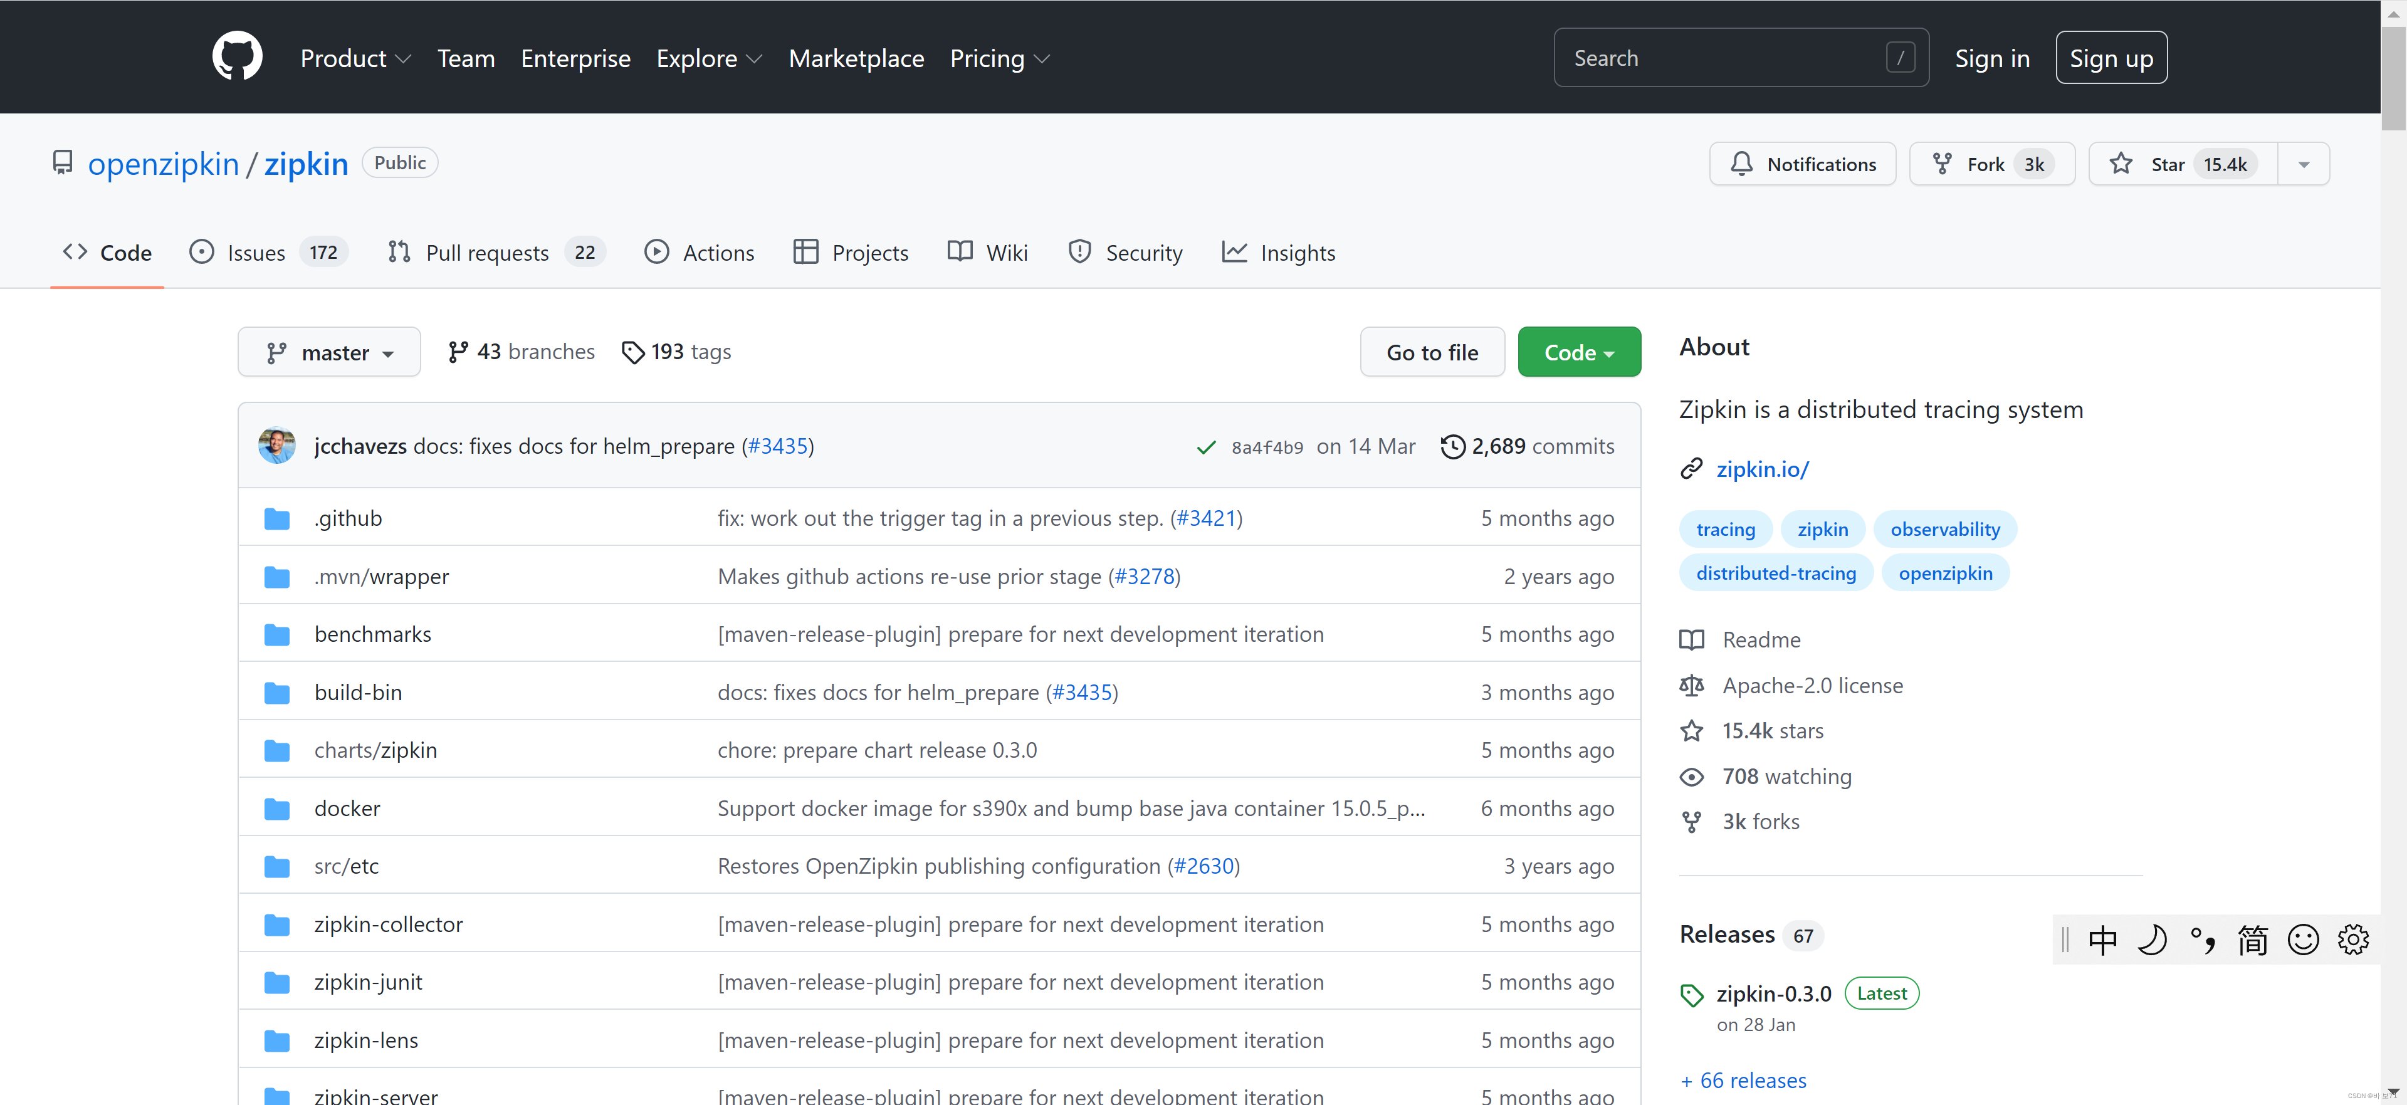Click the tags label icon
This screenshot has width=2407, height=1105.
click(x=632, y=352)
